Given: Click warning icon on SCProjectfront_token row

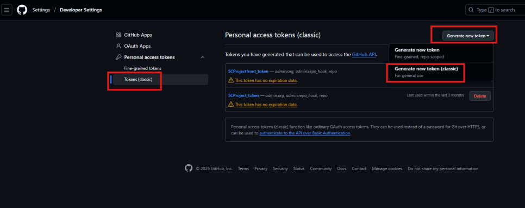Looking at the screenshot, I should (x=231, y=81).
